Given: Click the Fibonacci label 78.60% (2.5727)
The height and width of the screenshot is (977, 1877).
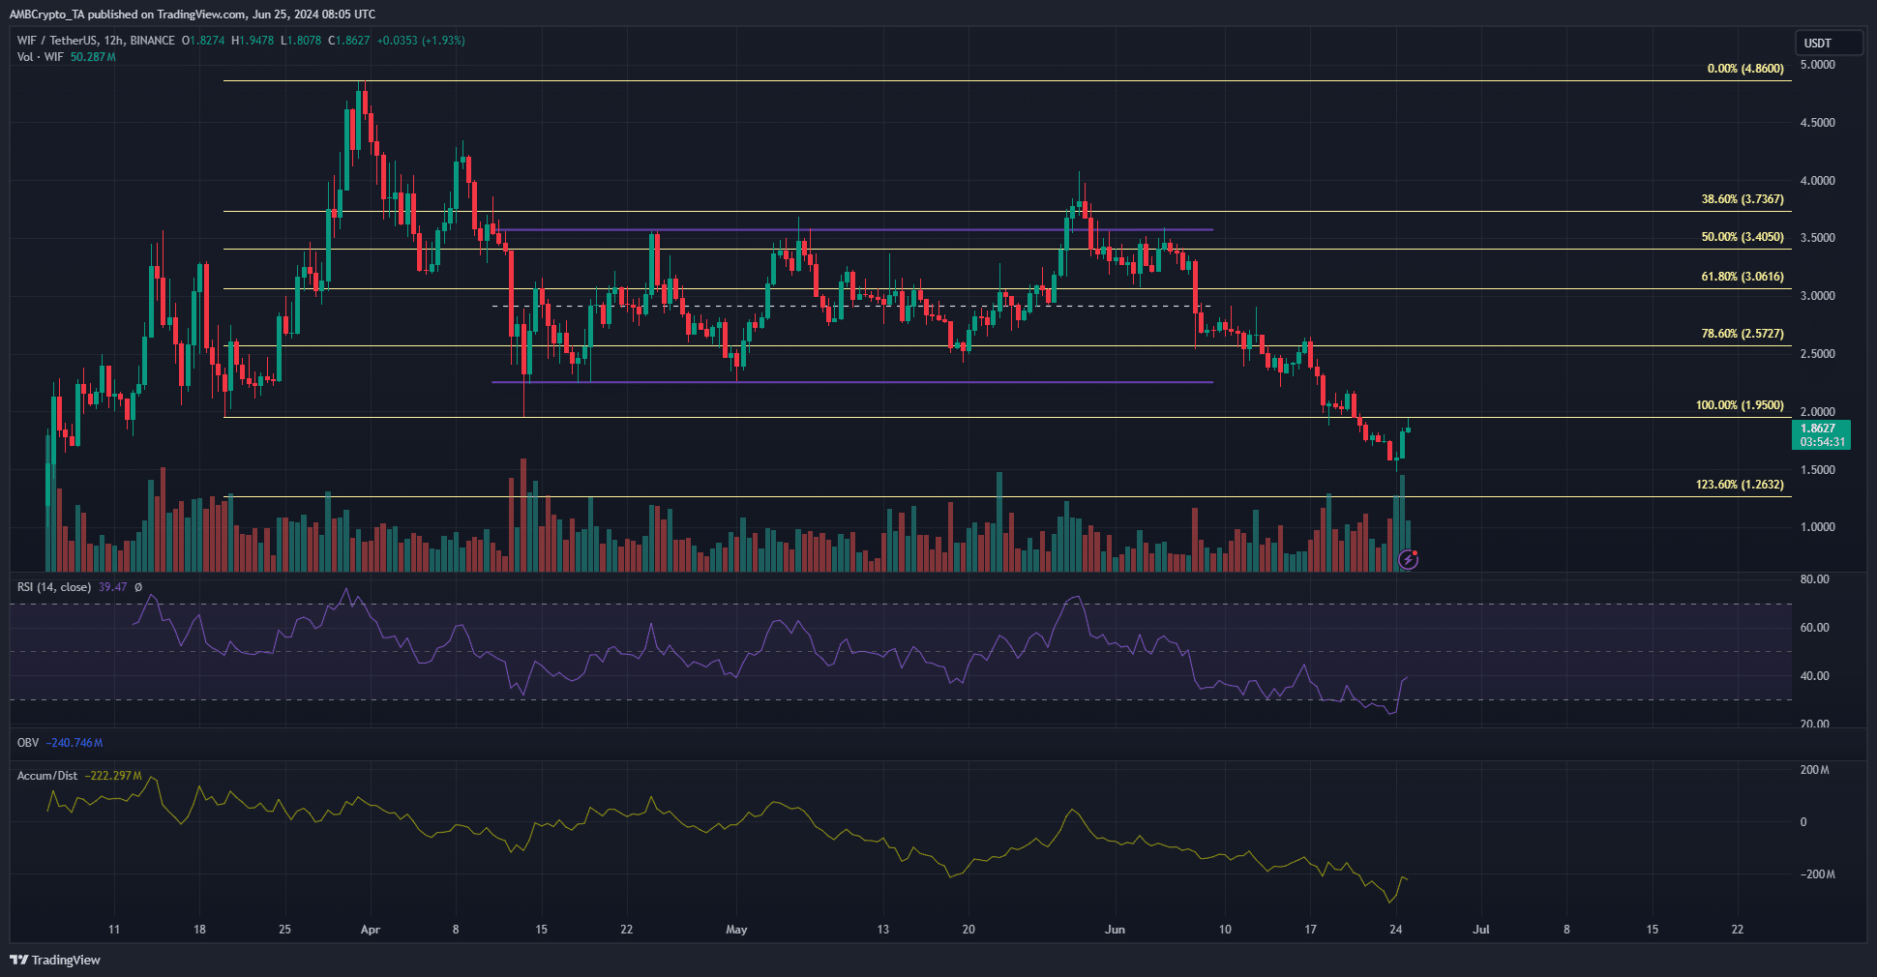Looking at the screenshot, I should pyautogui.click(x=1743, y=334).
